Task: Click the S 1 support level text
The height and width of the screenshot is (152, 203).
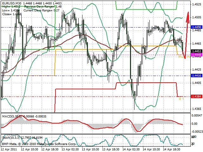Action: (x=181, y=99)
